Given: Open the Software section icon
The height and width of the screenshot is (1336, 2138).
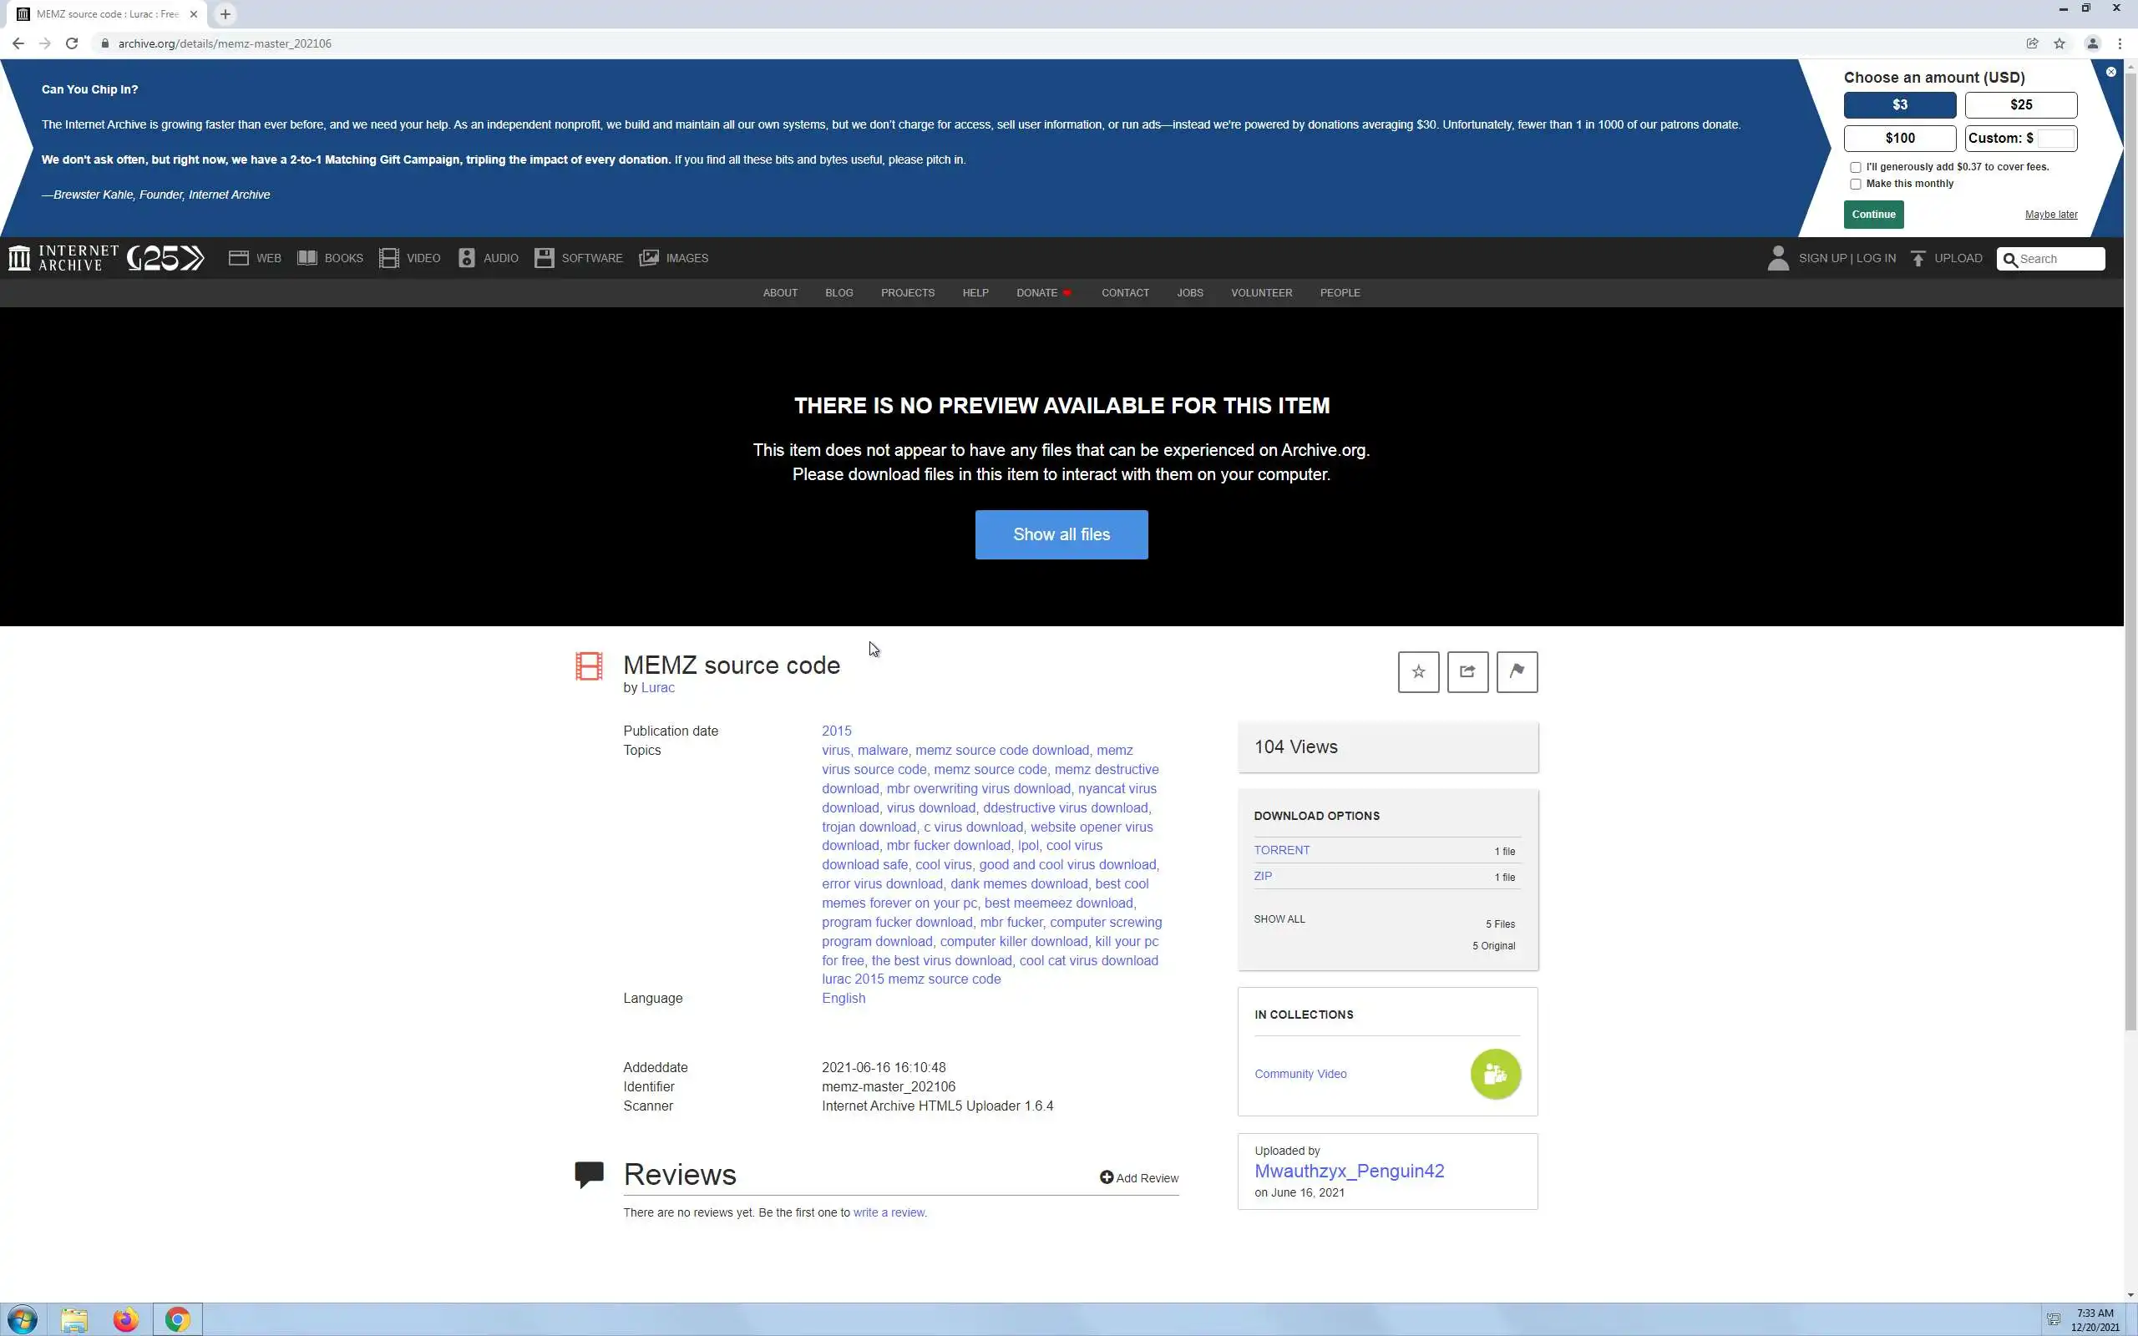Looking at the screenshot, I should (545, 258).
